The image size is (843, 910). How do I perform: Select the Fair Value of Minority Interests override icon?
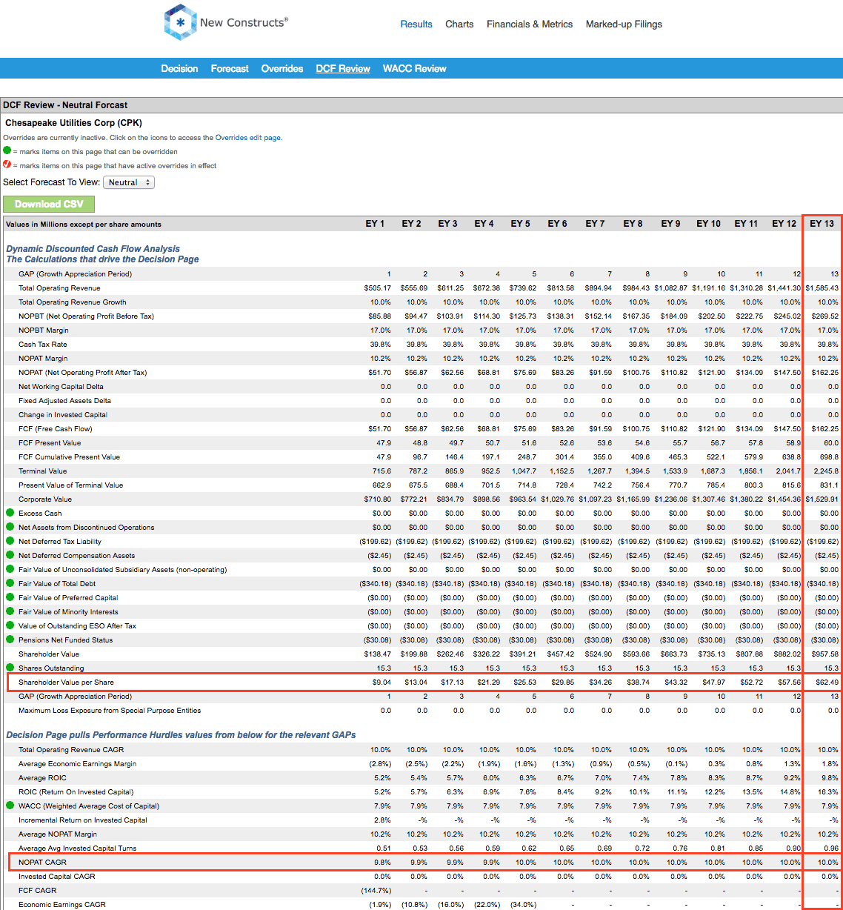point(10,611)
